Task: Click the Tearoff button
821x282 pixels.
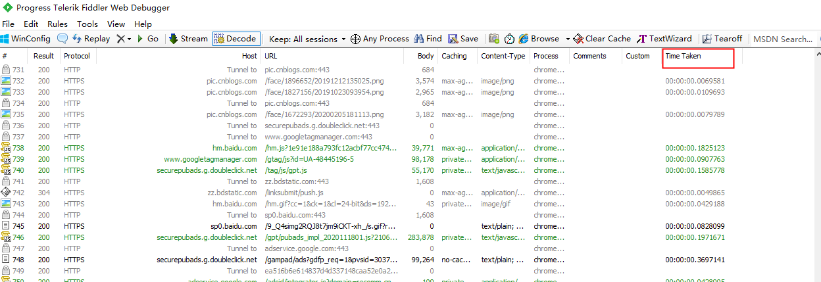Action: (723, 39)
